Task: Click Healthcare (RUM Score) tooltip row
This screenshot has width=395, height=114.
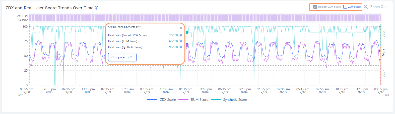Action: [145, 41]
